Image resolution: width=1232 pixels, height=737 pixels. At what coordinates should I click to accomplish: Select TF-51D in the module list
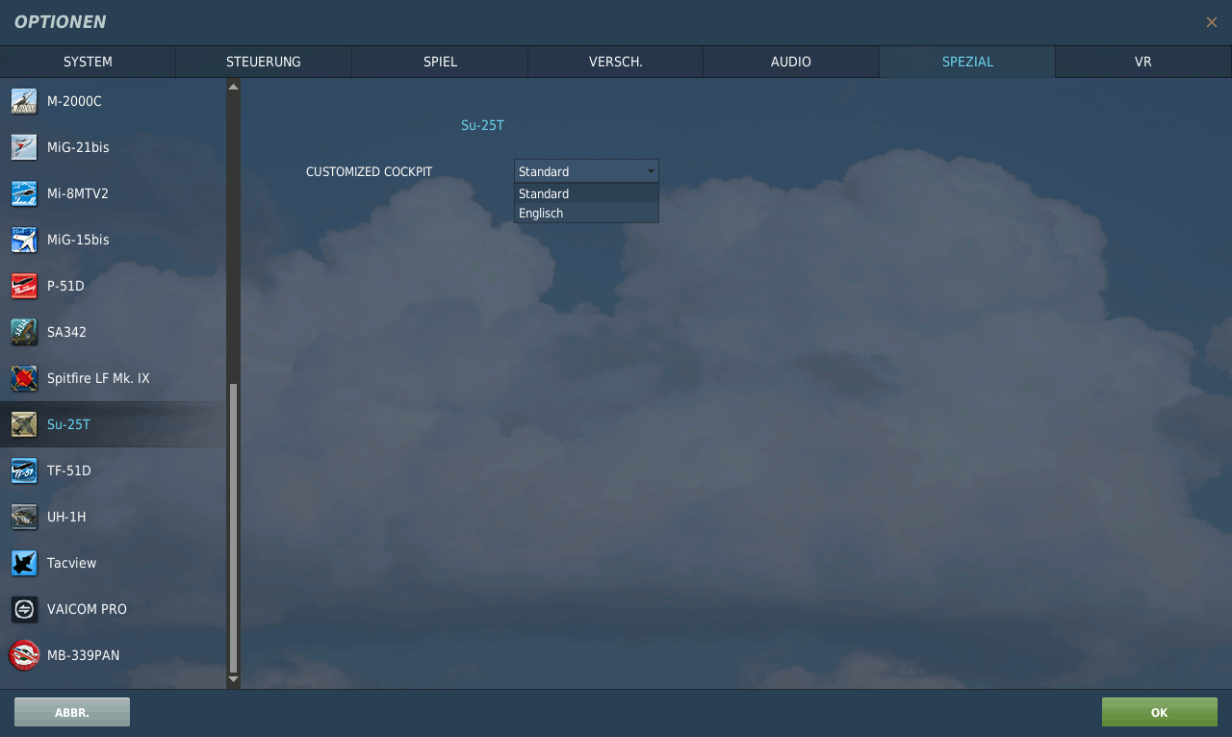point(69,470)
